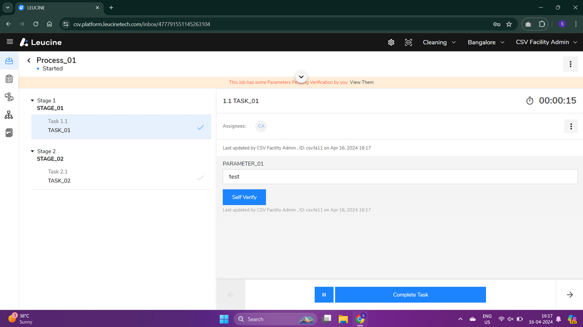Viewport: 583px width, 327px height.
Task: Expand the job info chevron-down circle
Action: 301,77
